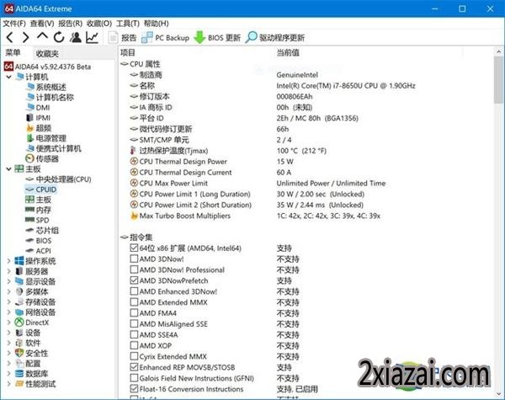The width and height of the screenshot is (505, 400).
Task: Go up one level with up arrow
Action: point(42,36)
